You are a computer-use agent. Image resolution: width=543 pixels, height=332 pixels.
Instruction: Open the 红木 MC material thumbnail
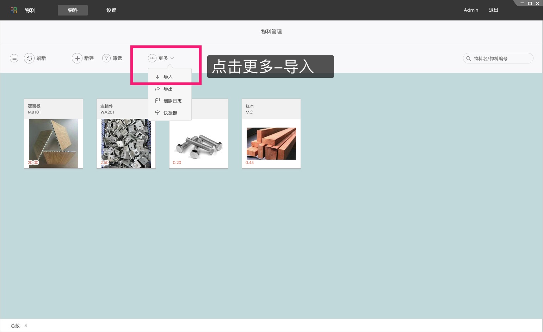coord(271,143)
